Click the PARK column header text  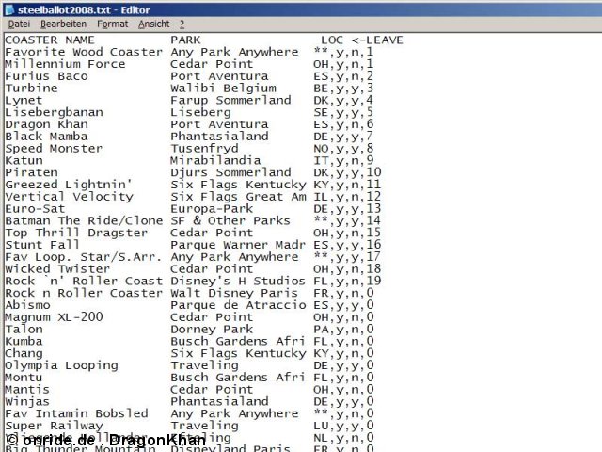click(x=185, y=40)
